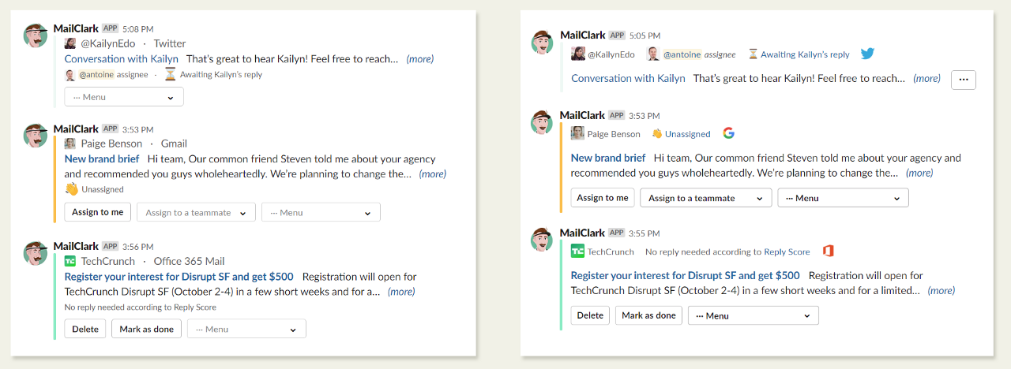1011x369 pixels.
Task: Click Paige Benson's avatar in right panel
Action: point(577,134)
